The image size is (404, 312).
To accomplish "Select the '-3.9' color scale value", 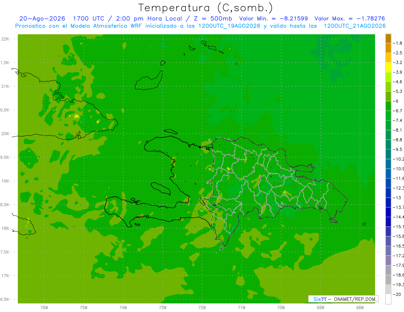I will [398, 72].
